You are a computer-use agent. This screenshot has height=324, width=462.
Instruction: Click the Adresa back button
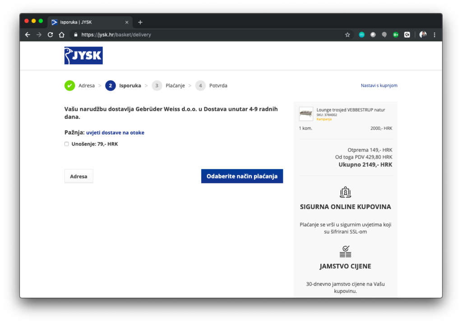pyautogui.click(x=79, y=176)
